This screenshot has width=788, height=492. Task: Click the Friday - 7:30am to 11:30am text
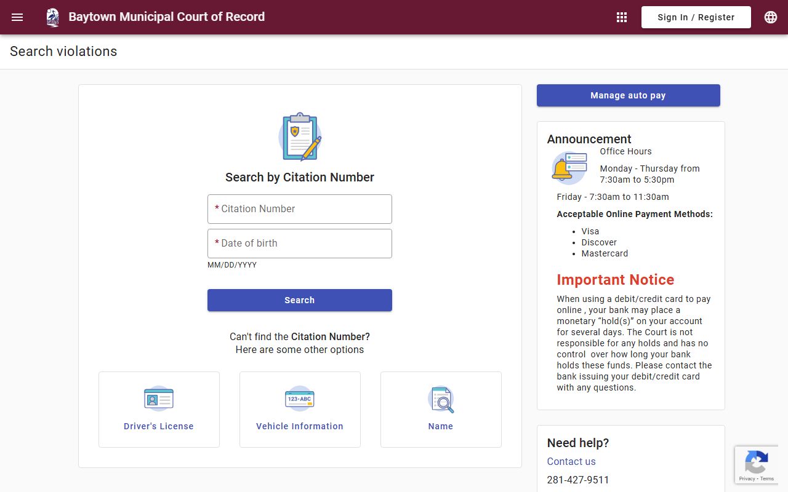pos(613,197)
